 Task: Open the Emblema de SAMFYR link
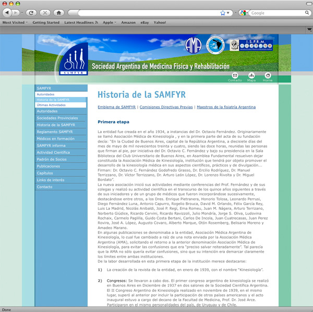117,107
